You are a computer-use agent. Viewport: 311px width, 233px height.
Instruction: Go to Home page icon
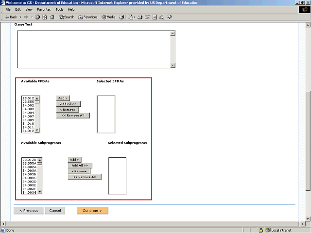52,17
